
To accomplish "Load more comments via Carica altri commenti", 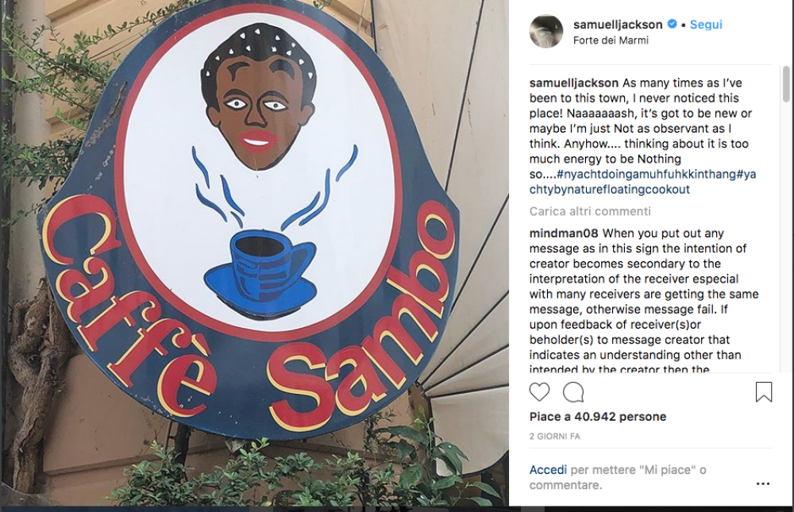I will coord(590,211).
